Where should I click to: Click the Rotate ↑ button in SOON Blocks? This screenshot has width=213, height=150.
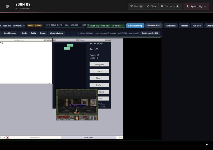tap(99, 85)
